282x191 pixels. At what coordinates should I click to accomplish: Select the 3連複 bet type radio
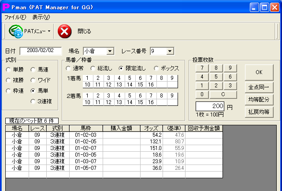(33, 101)
